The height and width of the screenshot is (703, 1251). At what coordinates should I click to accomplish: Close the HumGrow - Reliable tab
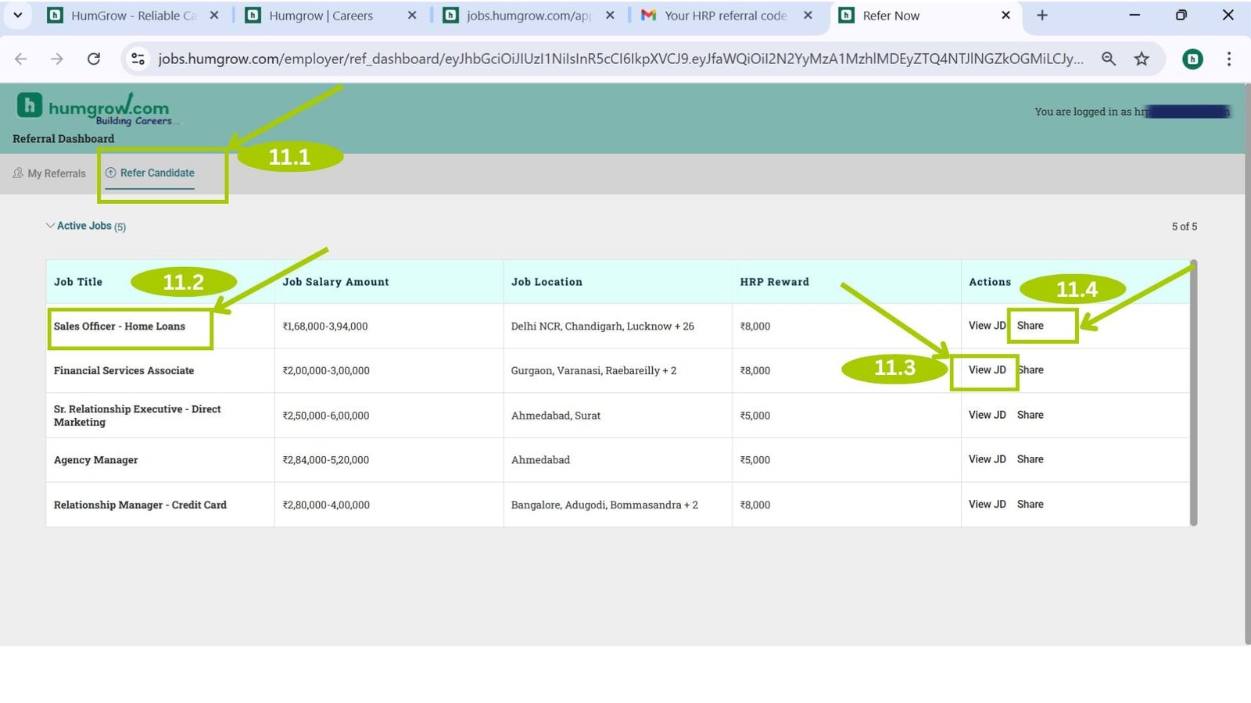pos(214,16)
